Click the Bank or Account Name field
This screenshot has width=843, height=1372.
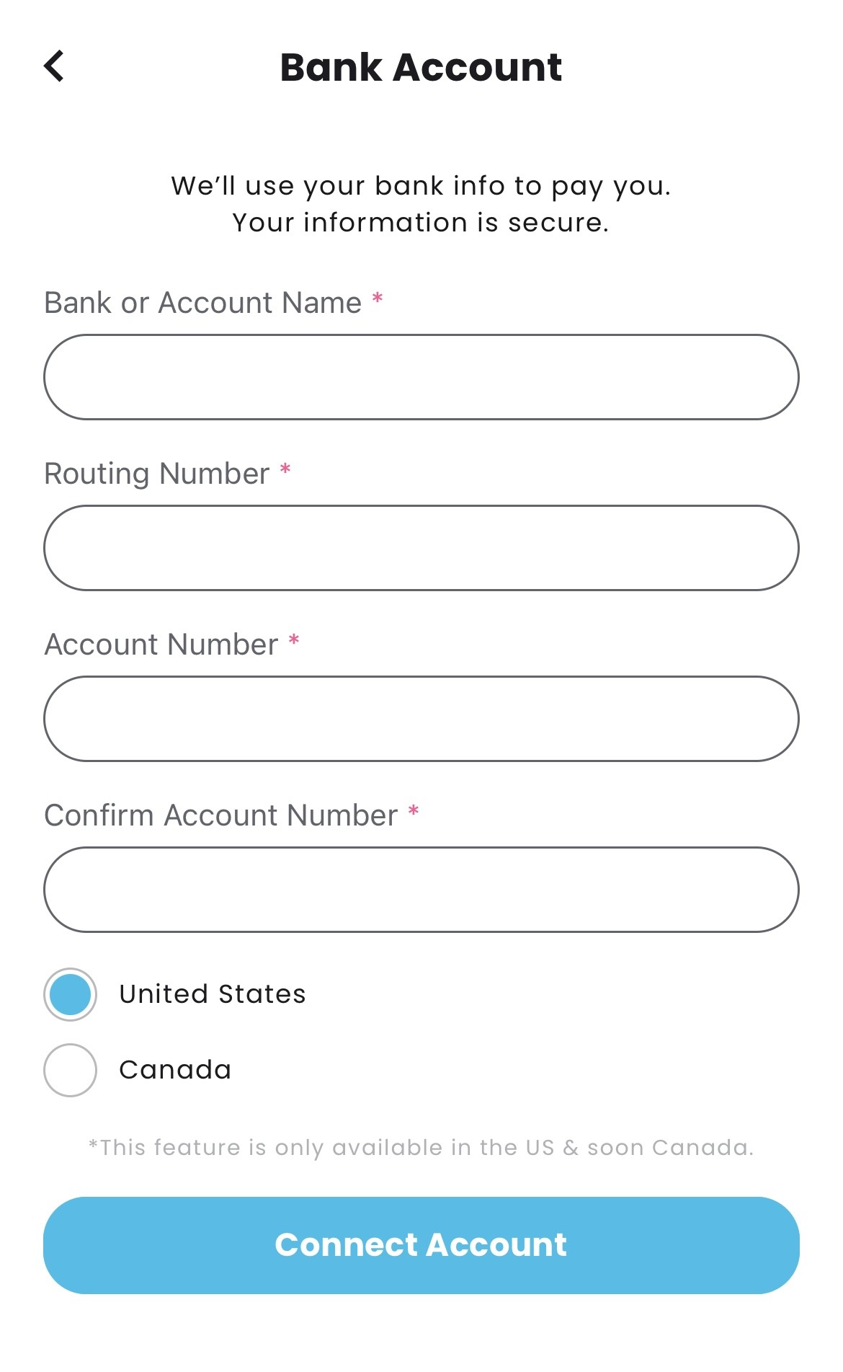coord(421,377)
